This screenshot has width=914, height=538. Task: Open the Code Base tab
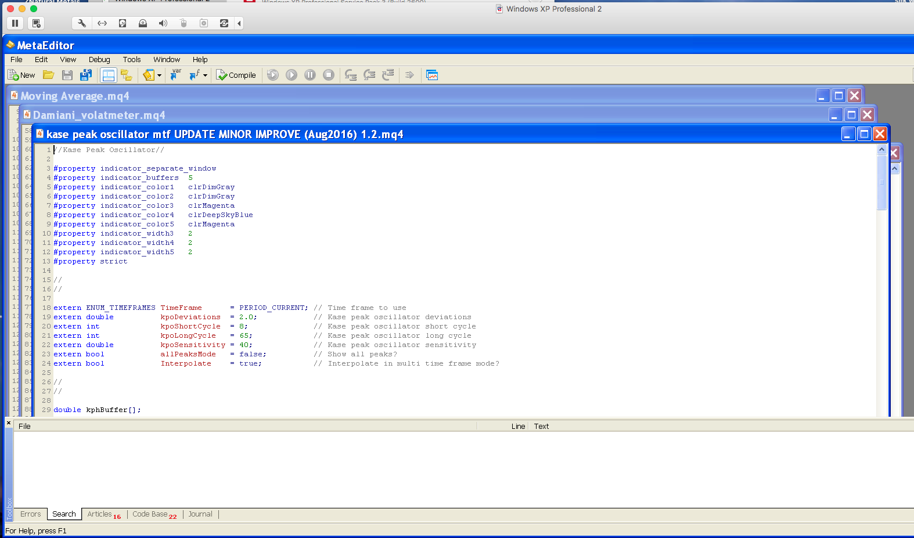click(x=150, y=514)
